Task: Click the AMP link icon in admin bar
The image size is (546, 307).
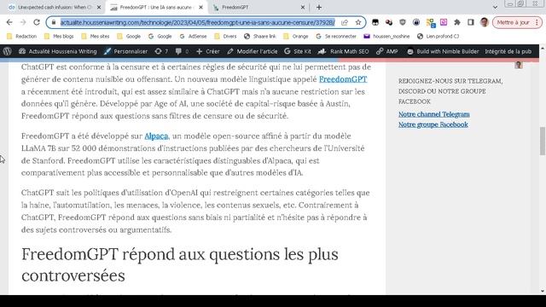Action: (x=387, y=51)
